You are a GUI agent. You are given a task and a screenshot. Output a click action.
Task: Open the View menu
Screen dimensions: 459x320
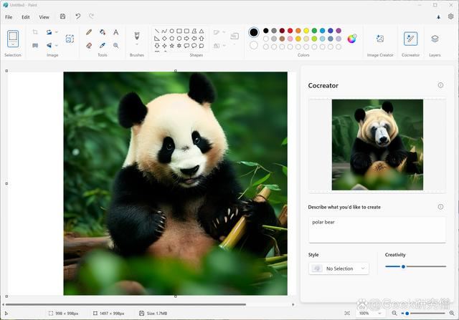click(44, 16)
